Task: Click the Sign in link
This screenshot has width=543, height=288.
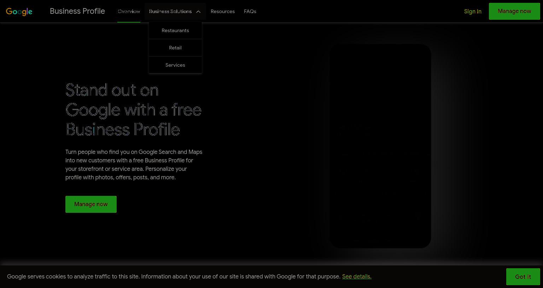Action: pyautogui.click(x=473, y=11)
